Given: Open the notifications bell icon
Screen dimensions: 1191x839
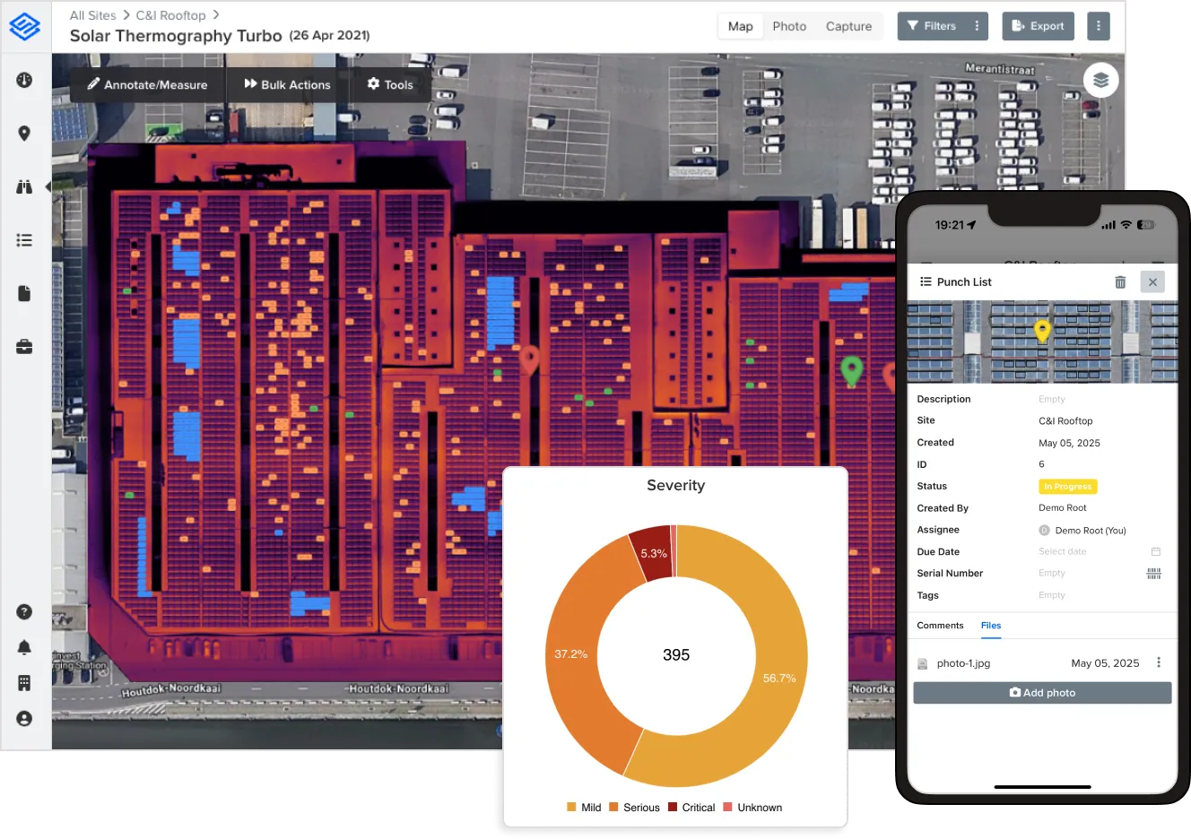Looking at the screenshot, I should [24, 647].
